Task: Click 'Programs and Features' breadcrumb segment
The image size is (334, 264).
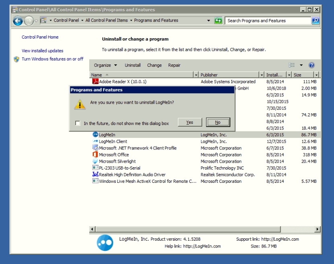Action: tap(156, 20)
